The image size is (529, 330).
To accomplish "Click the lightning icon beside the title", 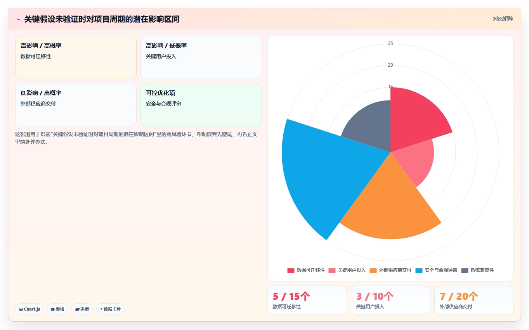I will pos(19,19).
